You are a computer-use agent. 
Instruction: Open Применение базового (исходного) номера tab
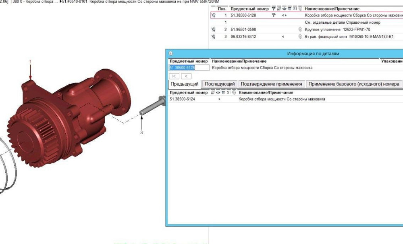354,84
